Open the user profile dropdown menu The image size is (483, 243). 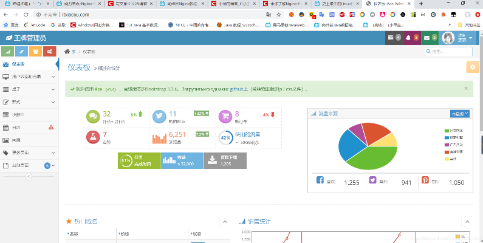click(x=456, y=38)
